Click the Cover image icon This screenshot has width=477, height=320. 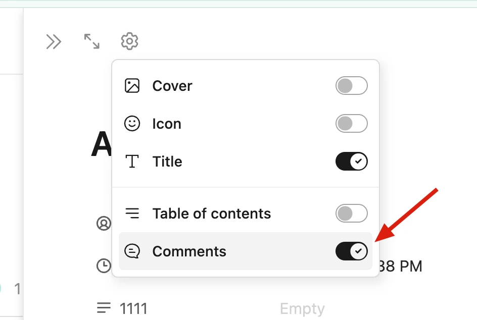(132, 86)
